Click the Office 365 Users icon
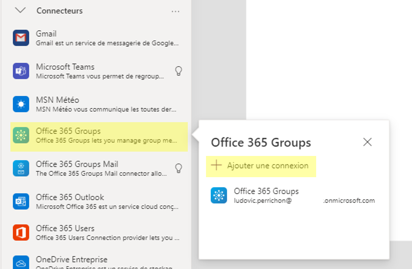The width and height of the screenshot is (412, 269). tap(21, 233)
